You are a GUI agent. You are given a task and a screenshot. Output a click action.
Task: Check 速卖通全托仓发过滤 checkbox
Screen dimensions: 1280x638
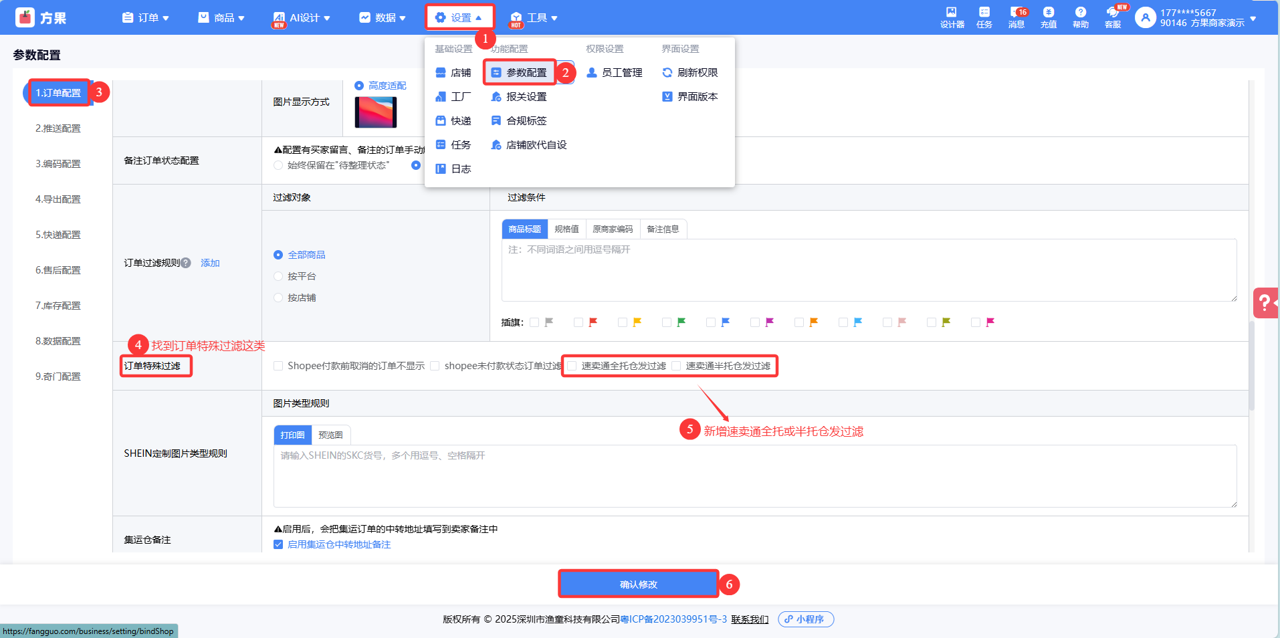click(x=572, y=366)
